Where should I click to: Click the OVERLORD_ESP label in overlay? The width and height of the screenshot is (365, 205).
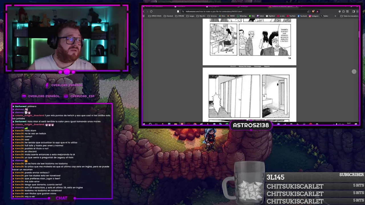coord(82,96)
